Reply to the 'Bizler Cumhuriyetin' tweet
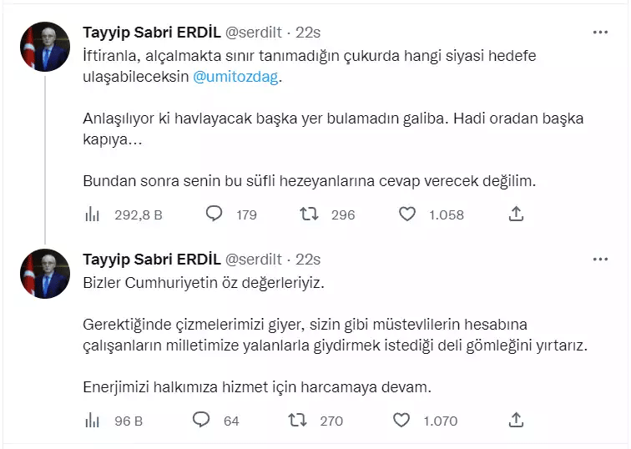The width and height of the screenshot is (631, 449). (201, 420)
